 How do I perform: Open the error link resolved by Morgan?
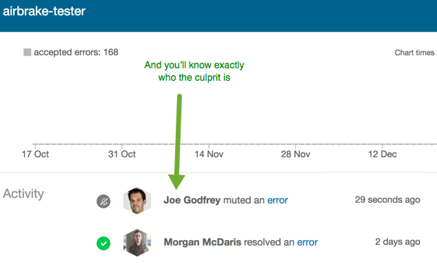pyautogui.click(x=307, y=242)
